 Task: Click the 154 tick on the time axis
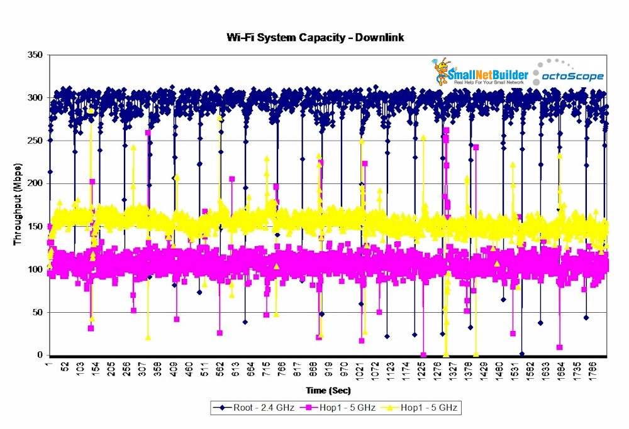96,368
